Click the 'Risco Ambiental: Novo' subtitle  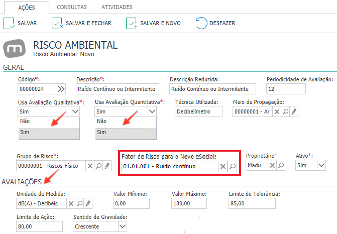pos(64,54)
